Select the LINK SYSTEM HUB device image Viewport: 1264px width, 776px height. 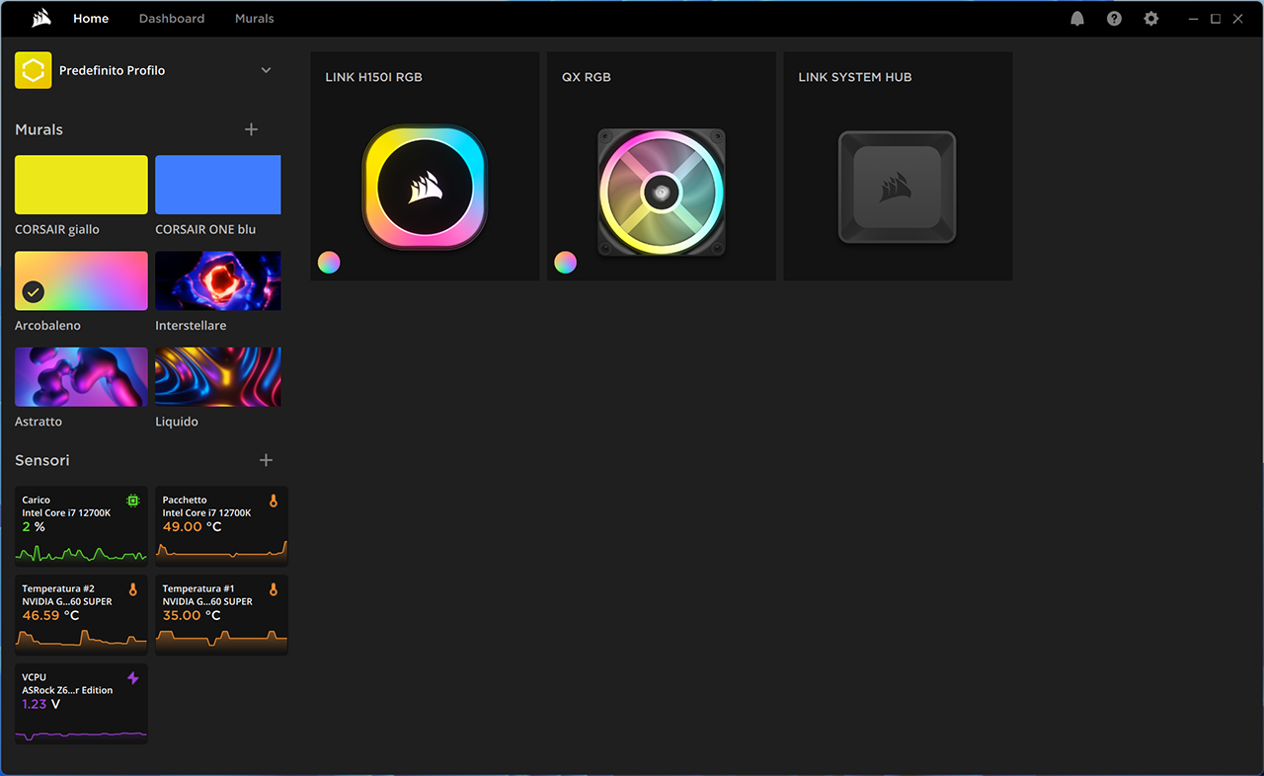coord(897,188)
